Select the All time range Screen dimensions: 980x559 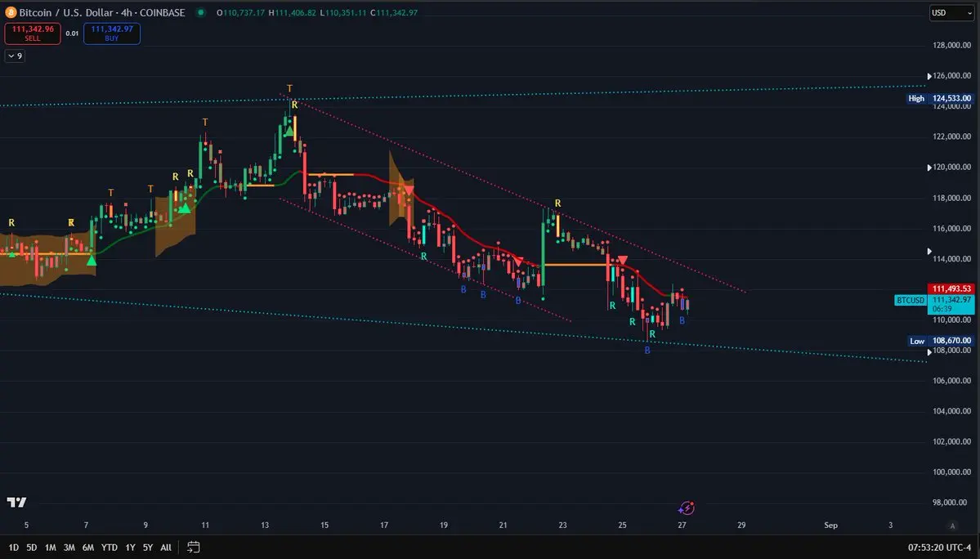[166, 547]
